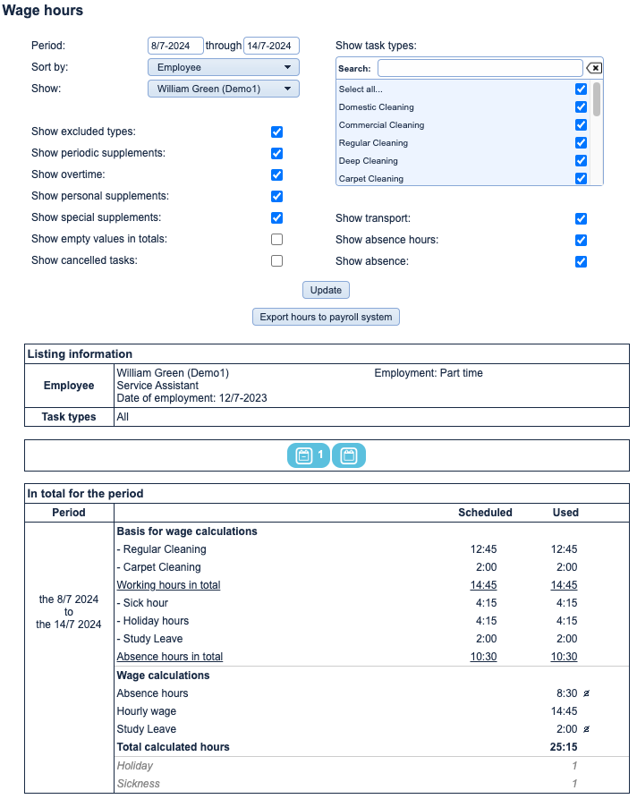Click the Update button
This screenshot has width=637, height=799.
[326, 290]
